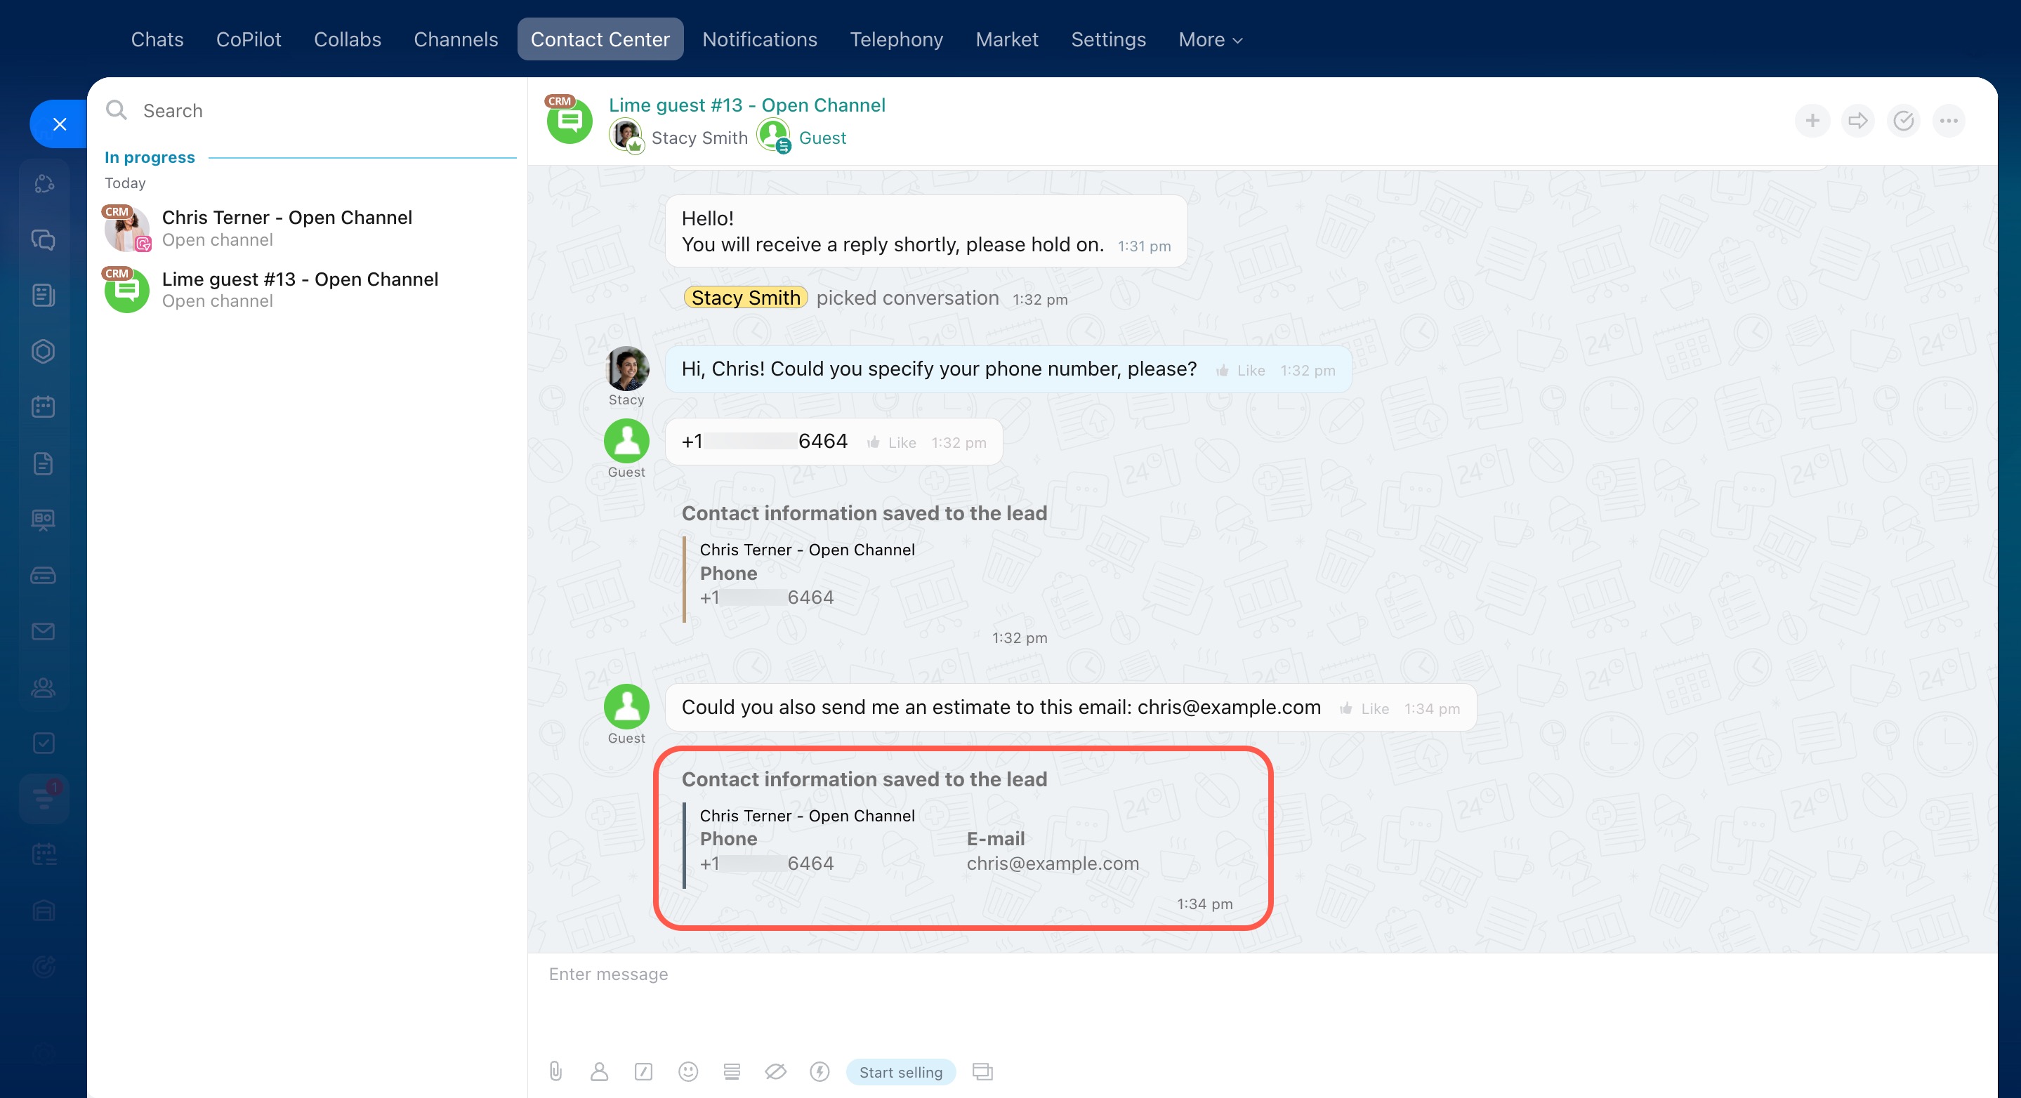Click the mention person icon below message box
Screen dimensions: 2021x1098
pos(600,1071)
